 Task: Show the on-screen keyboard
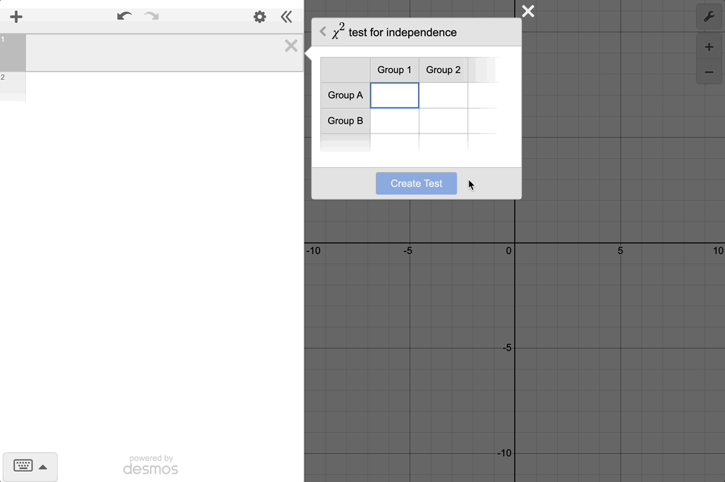click(x=30, y=467)
